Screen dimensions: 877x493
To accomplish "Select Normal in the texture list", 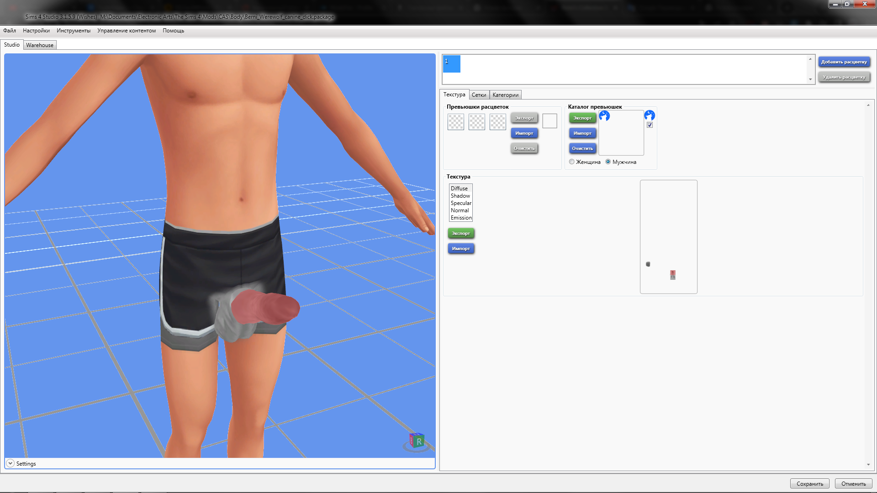I will point(460,210).
